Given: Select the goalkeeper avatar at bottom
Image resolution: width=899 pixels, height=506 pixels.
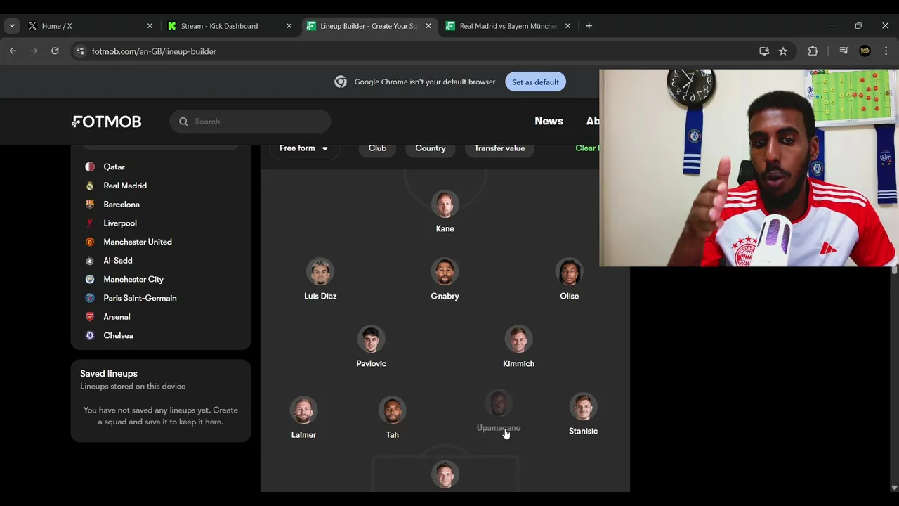Looking at the screenshot, I should (445, 474).
